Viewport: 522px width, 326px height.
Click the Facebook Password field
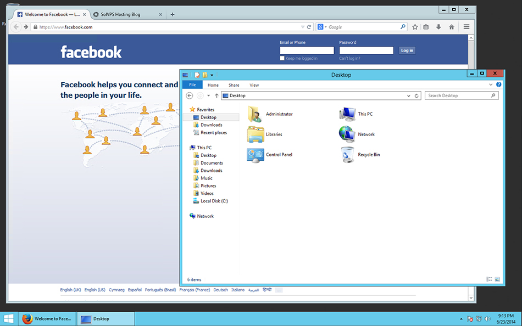click(x=366, y=50)
